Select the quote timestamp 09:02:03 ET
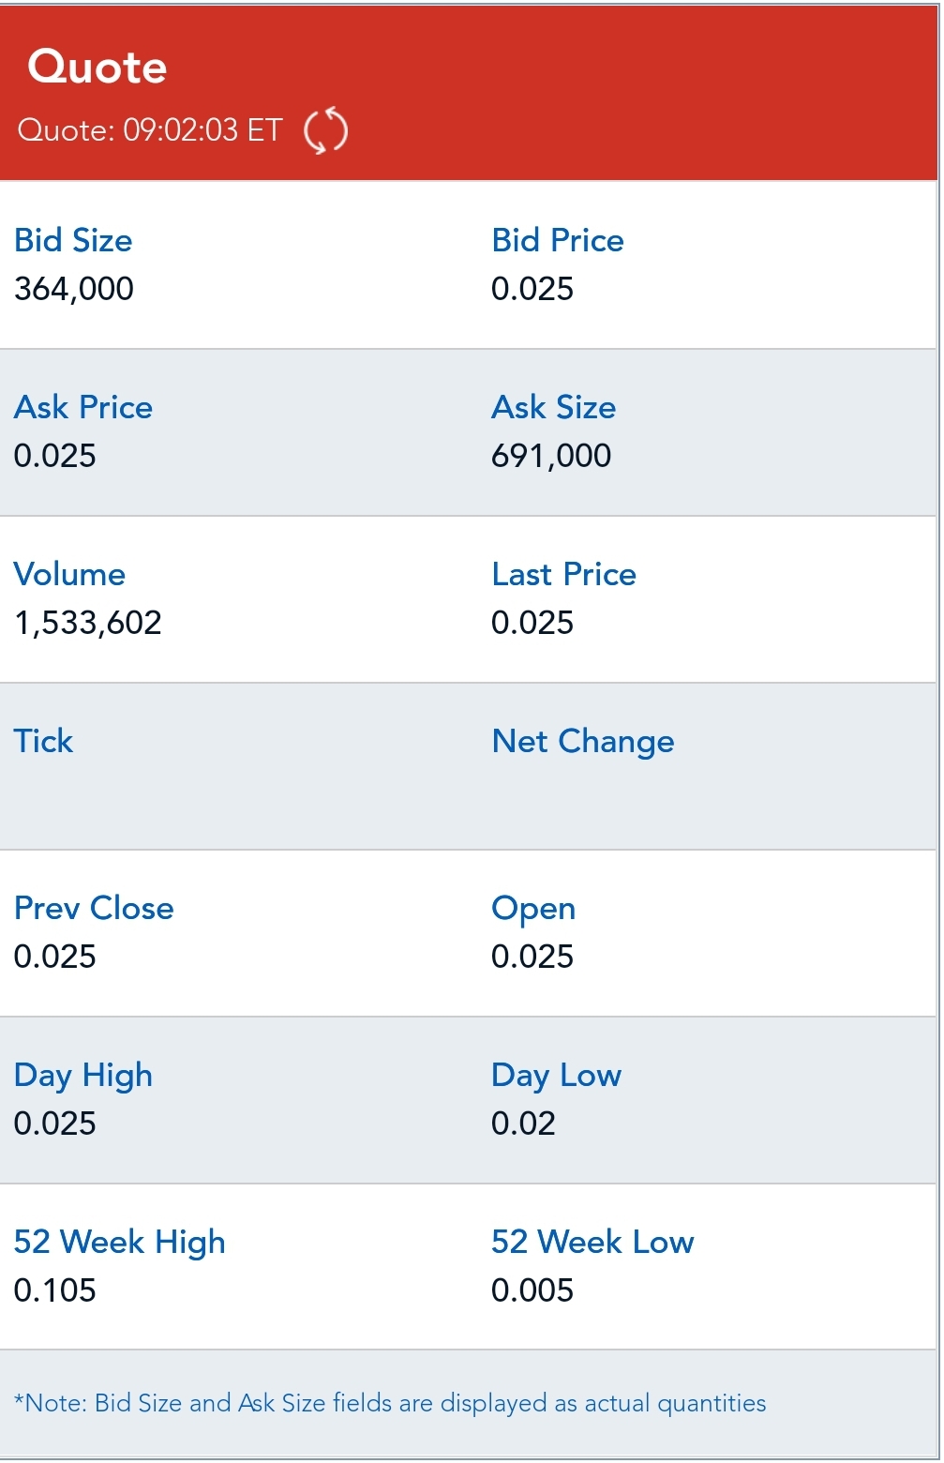Image resolution: width=944 pixels, height=1463 pixels. [150, 130]
